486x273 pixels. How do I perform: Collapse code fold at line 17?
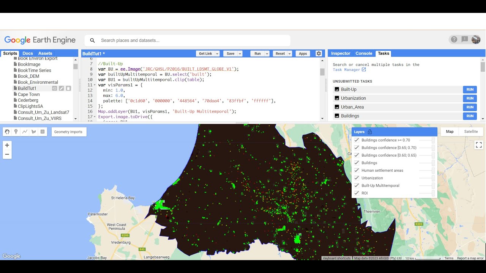tap(95, 117)
